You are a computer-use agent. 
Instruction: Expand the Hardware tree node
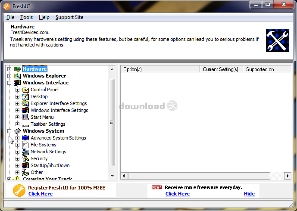click(x=9, y=69)
